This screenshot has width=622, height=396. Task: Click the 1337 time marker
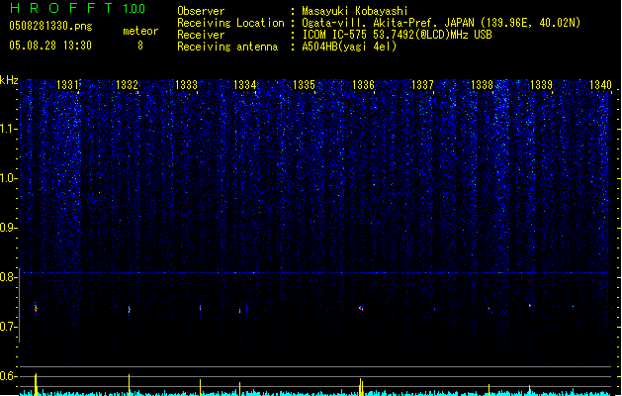[422, 84]
